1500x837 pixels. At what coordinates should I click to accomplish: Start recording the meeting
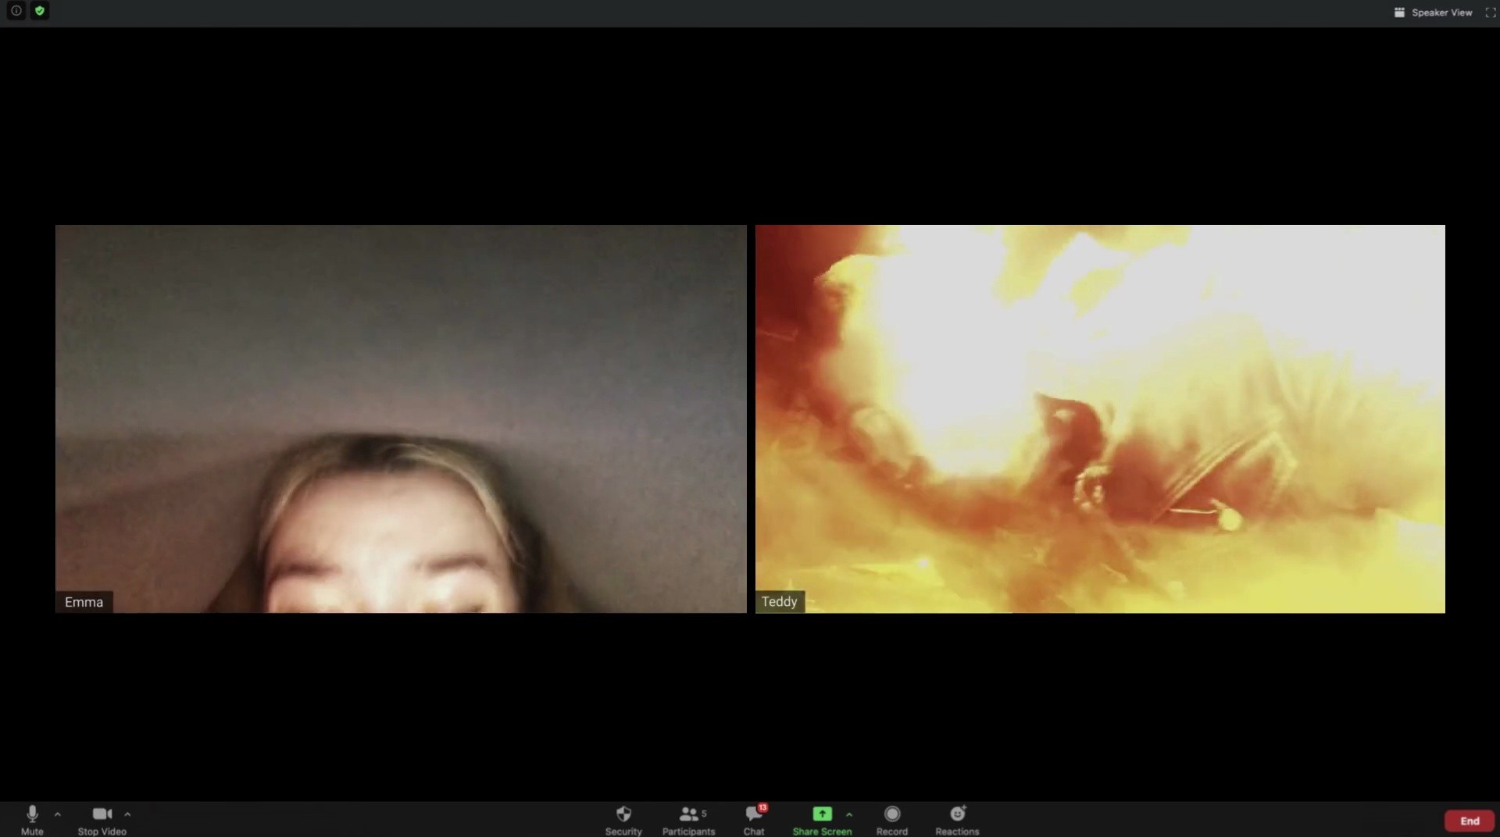pyautogui.click(x=892, y=820)
